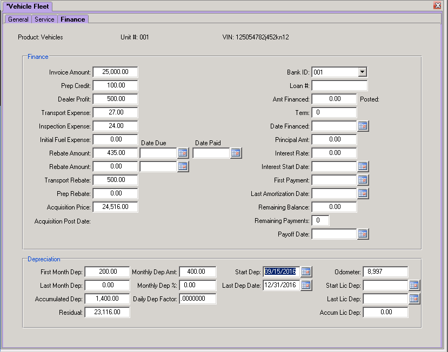
Task: Click the First Payment date field
Action: pos(334,180)
